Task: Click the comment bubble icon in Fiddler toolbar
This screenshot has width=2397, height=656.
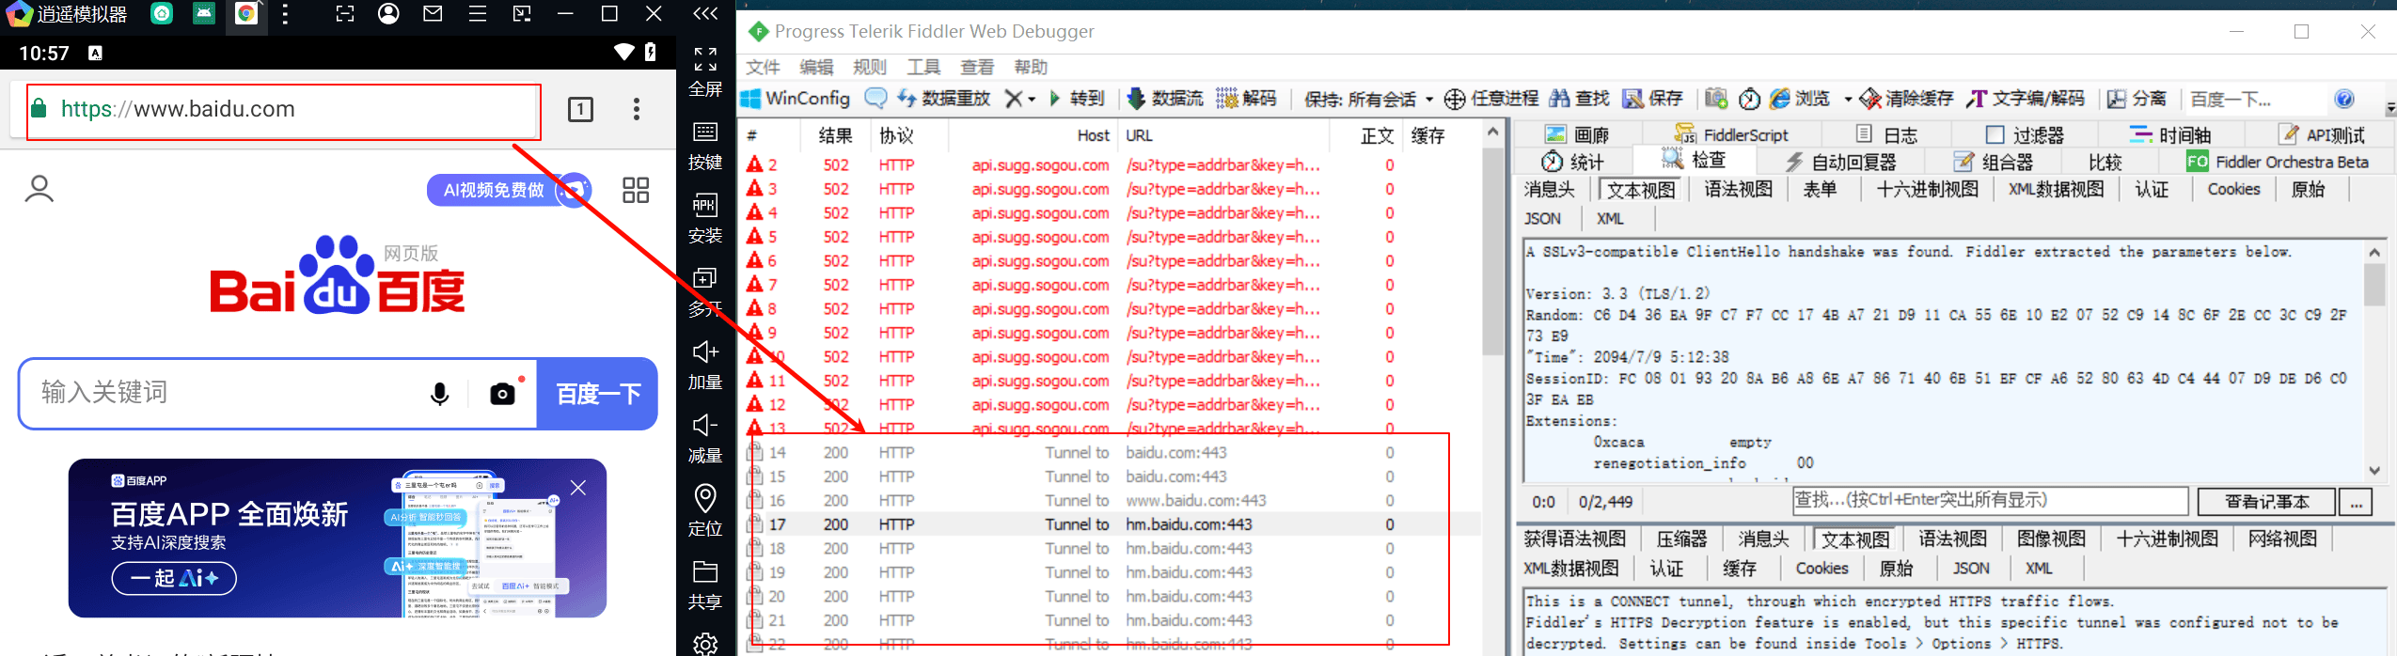Action: pyautogui.click(x=875, y=98)
